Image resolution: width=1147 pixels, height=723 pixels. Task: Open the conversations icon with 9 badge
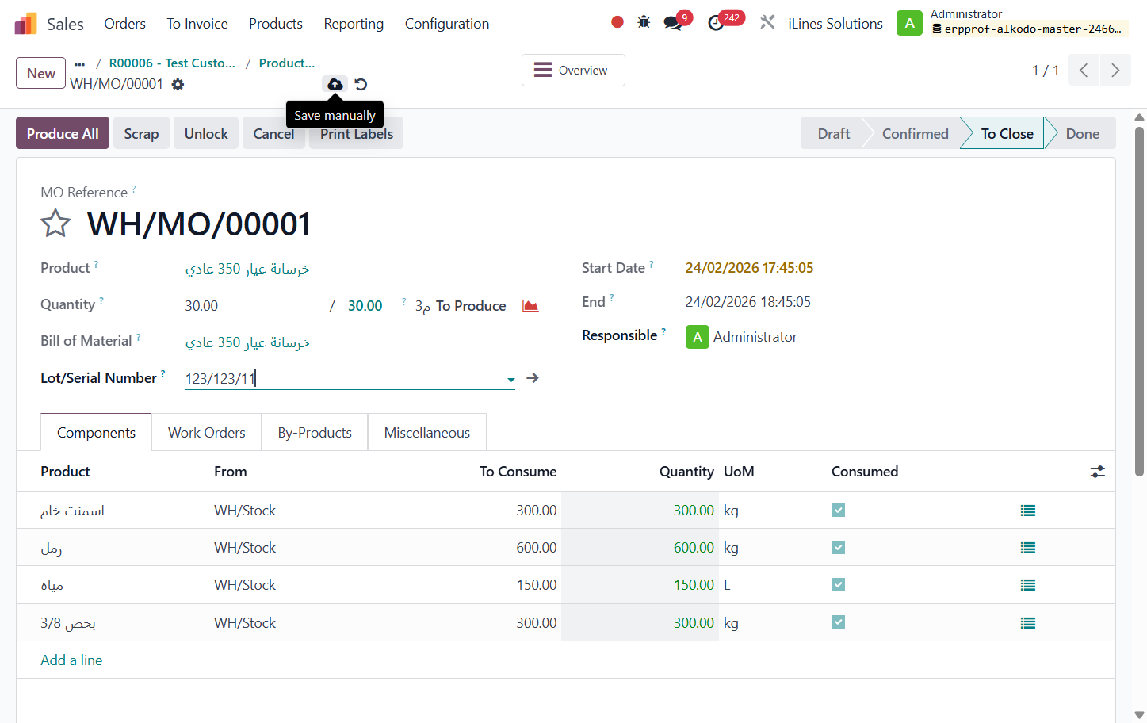[x=673, y=23]
